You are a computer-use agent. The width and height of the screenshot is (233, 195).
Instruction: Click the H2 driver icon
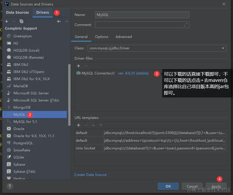pyautogui.click(x=9, y=43)
